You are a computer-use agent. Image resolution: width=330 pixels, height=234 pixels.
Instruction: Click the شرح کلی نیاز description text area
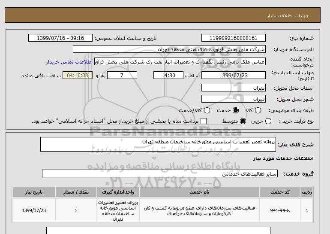[x=158, y=144]
